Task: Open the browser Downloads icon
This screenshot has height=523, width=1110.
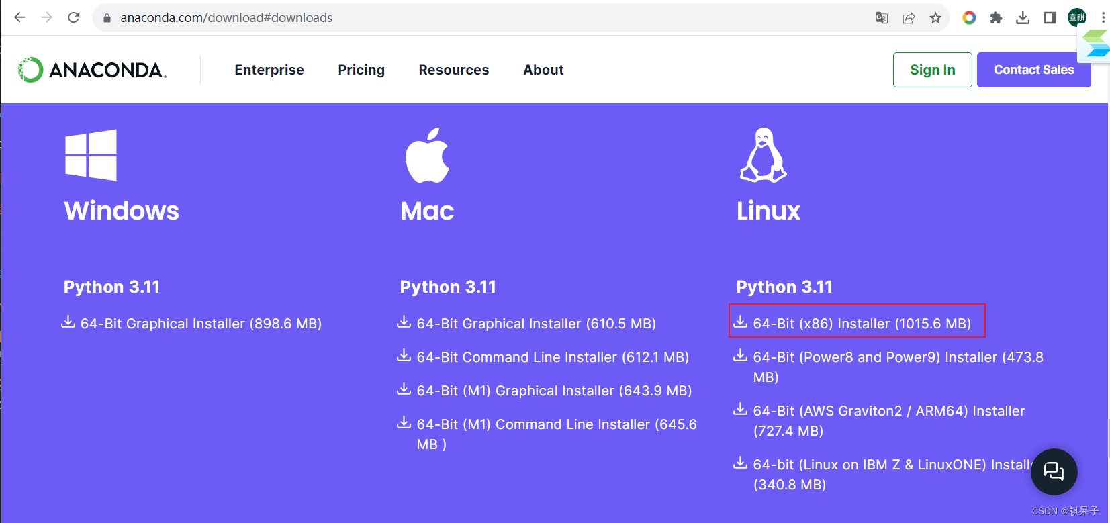Action: coord(1023,18)
